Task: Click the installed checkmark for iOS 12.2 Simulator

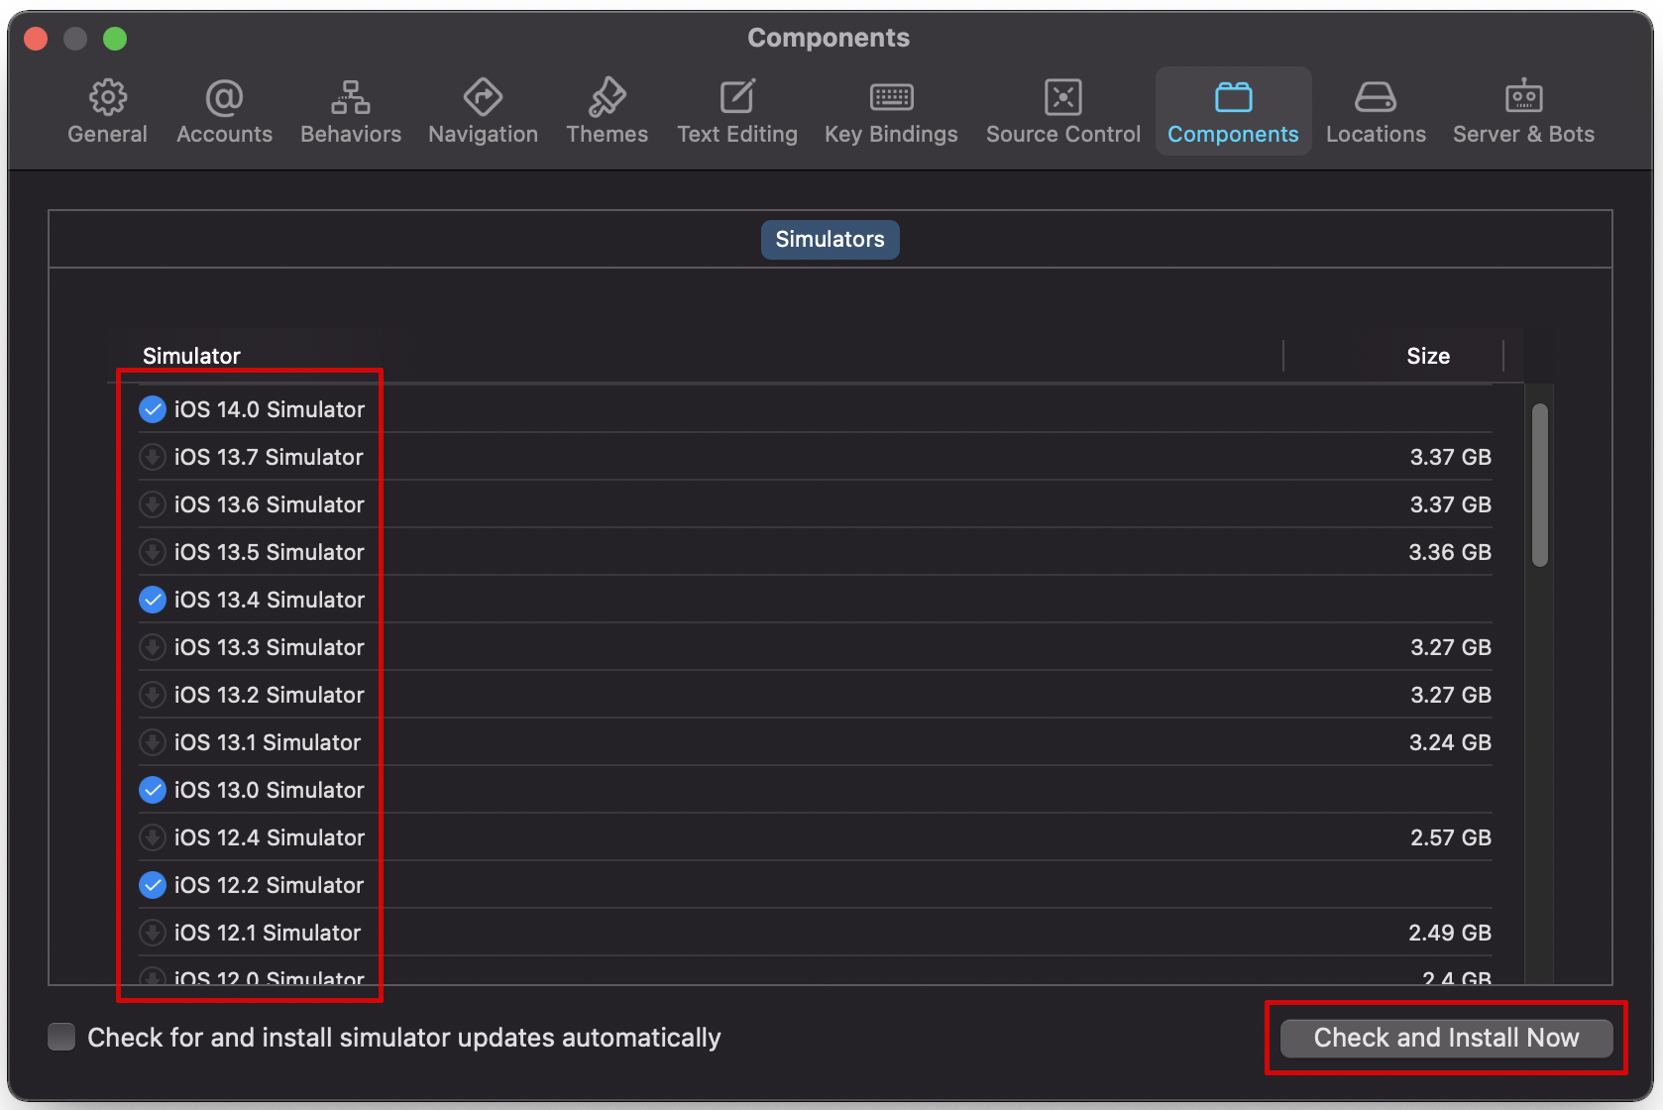Action: click(x=152, y=885)
